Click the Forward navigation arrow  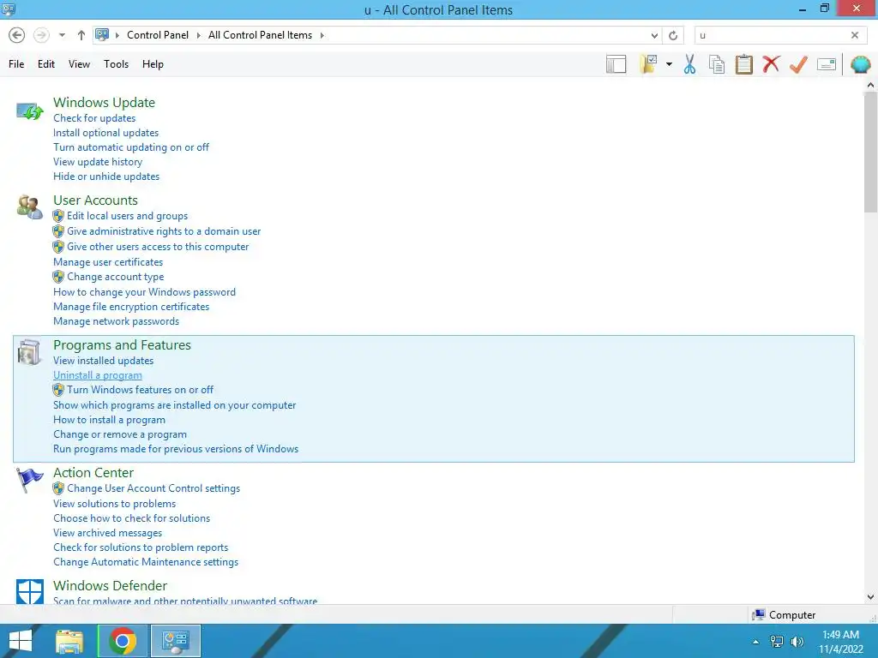click(41, 35)
